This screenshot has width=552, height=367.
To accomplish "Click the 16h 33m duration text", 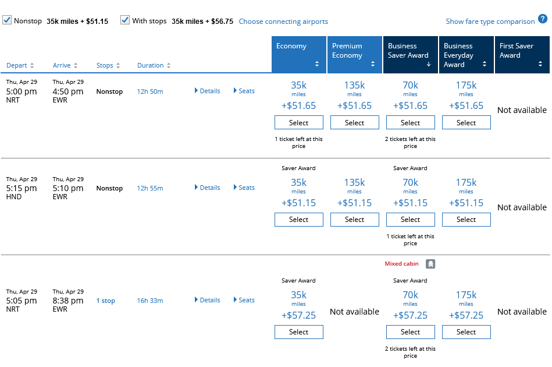I will (150, 301).
